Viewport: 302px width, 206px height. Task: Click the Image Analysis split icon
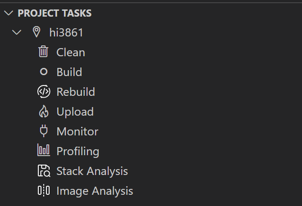[x=44, y=190]
